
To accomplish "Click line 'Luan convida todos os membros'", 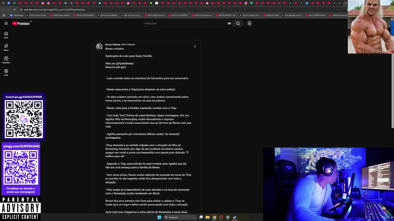I will point(147,78).
